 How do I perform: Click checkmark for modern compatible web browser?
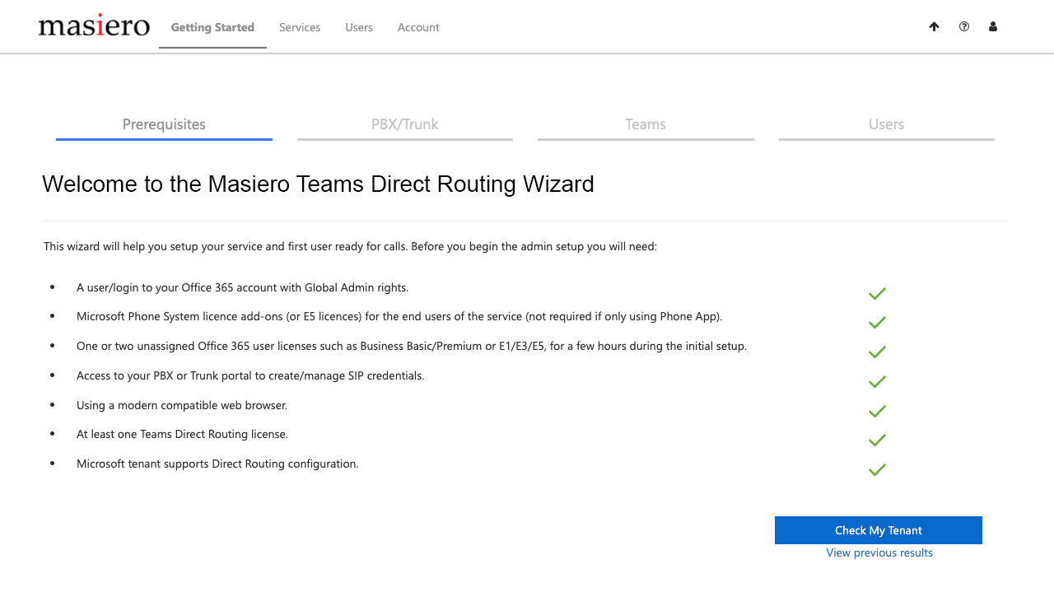[877, 411]
